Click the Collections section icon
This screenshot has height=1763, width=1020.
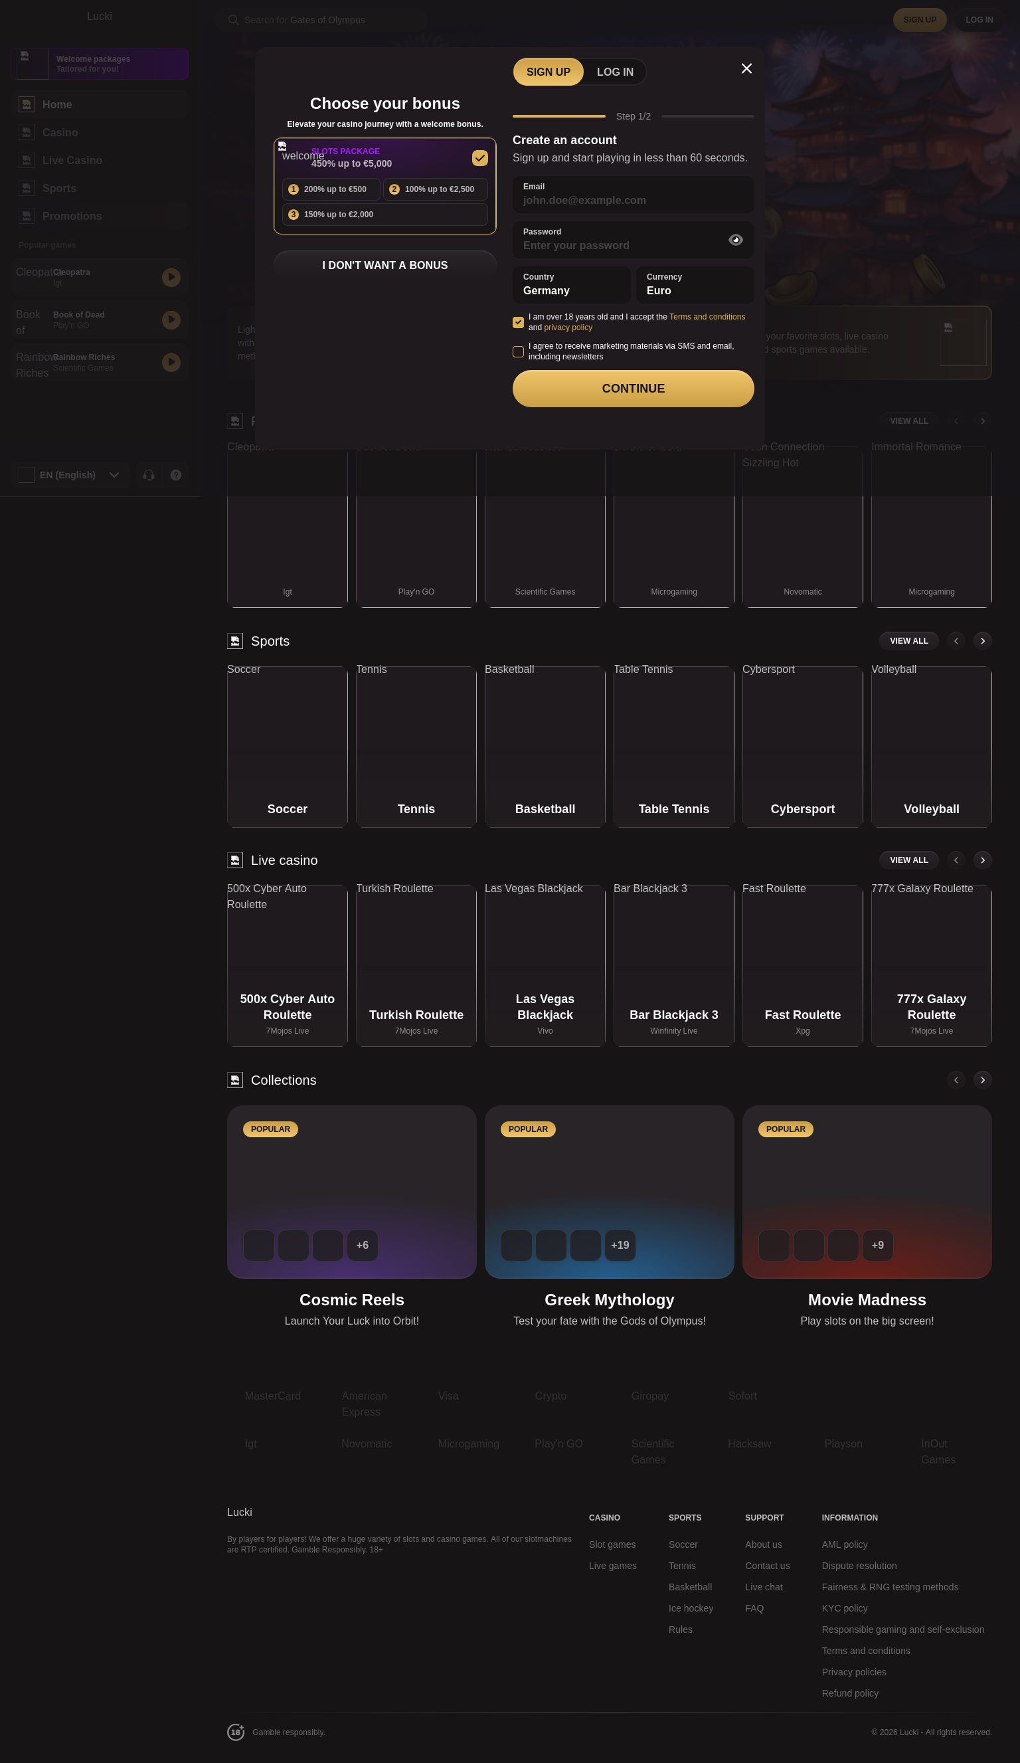[235, 1080]
